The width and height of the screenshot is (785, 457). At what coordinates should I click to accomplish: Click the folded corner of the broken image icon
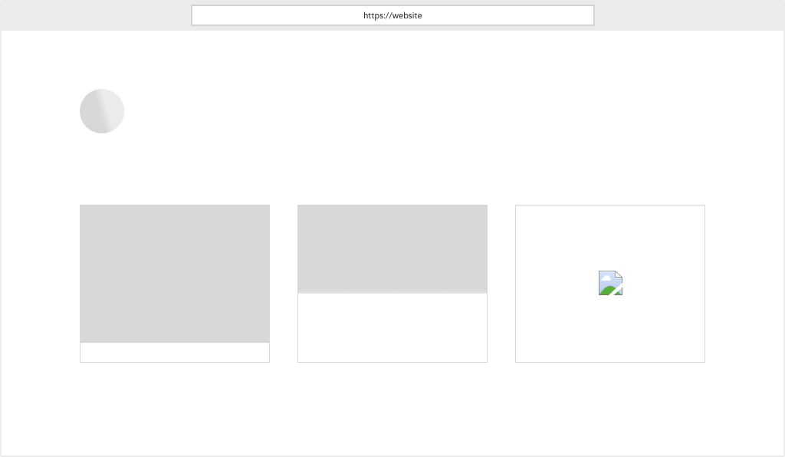pyautogui.click(x=619, y=275)
